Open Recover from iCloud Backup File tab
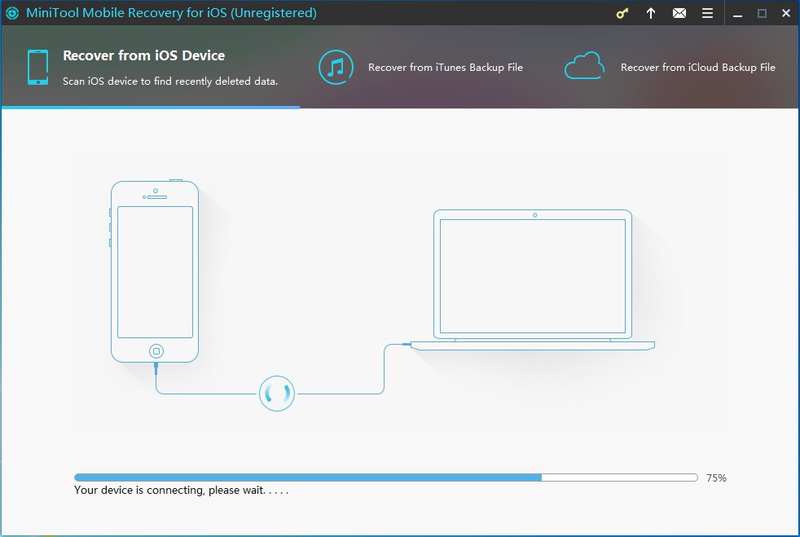800x537 pixels. coord(697,68)
